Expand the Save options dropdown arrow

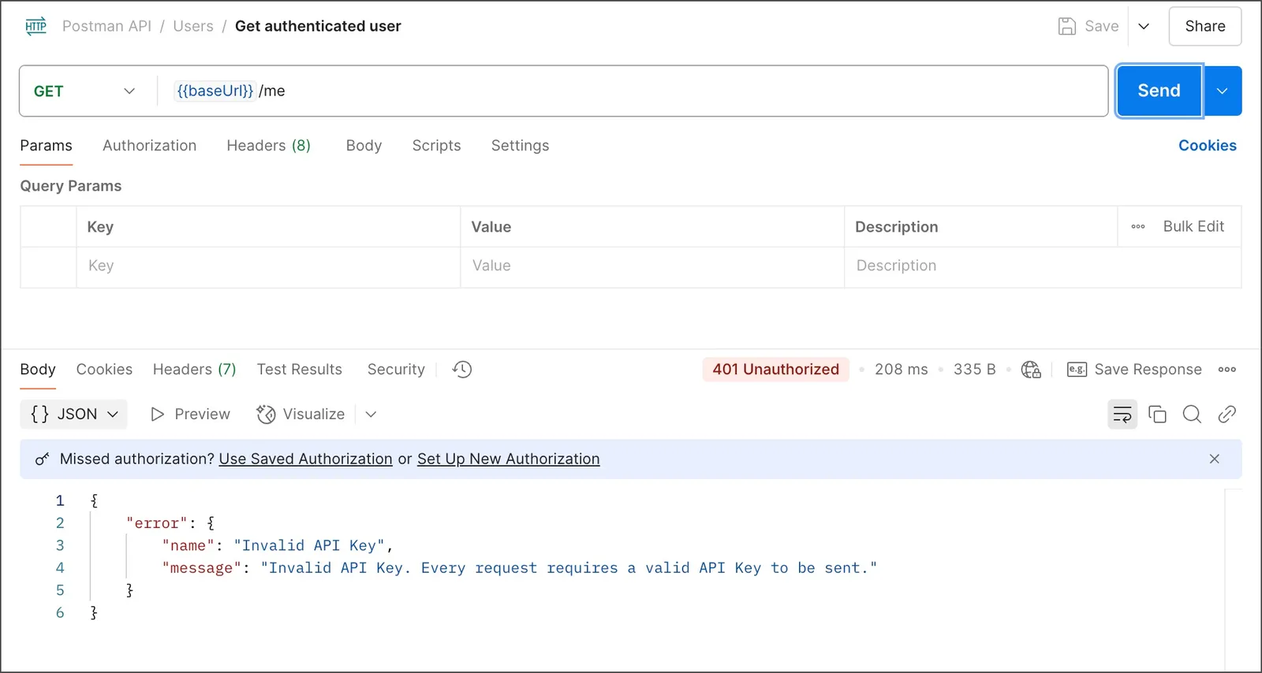pyautogui.click(x=1144, y=26)
